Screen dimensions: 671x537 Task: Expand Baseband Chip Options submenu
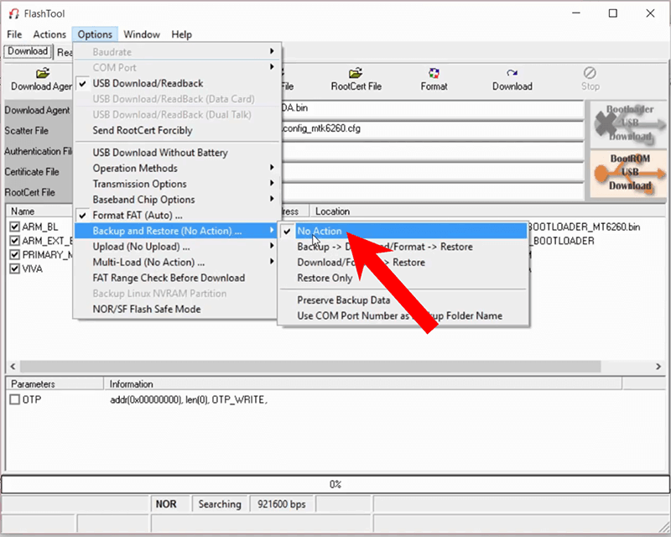[176, 200]
